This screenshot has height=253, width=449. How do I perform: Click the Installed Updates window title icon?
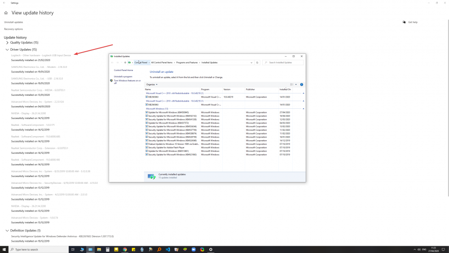[111, 56]
